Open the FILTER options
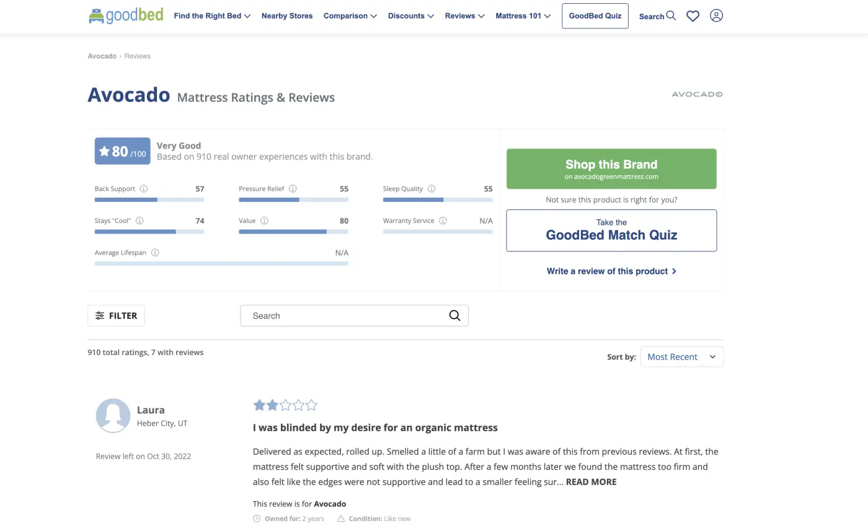The height and width of the screenshot is (531, 868). (x=117, y=315)
